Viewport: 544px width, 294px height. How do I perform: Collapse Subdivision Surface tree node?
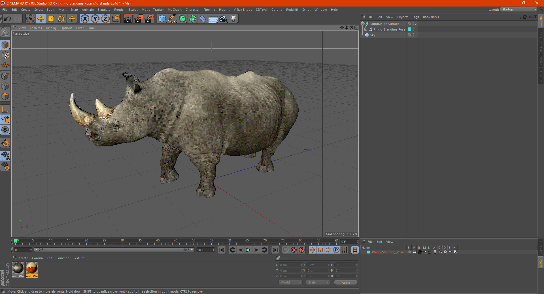coord(362,24)
